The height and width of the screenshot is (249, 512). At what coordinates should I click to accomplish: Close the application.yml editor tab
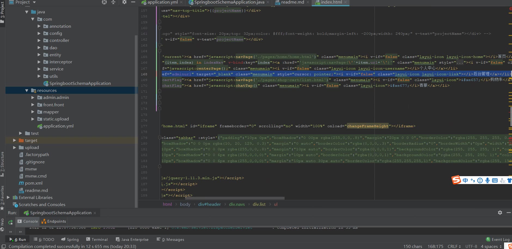click(181, 2)
